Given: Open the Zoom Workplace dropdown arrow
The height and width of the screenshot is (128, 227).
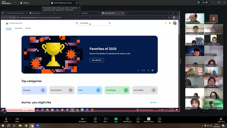Looking at the screenshot, I should tap(15, 3).
